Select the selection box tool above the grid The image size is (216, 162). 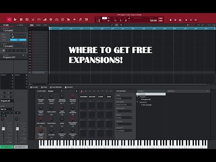click(x=117, y=25)
